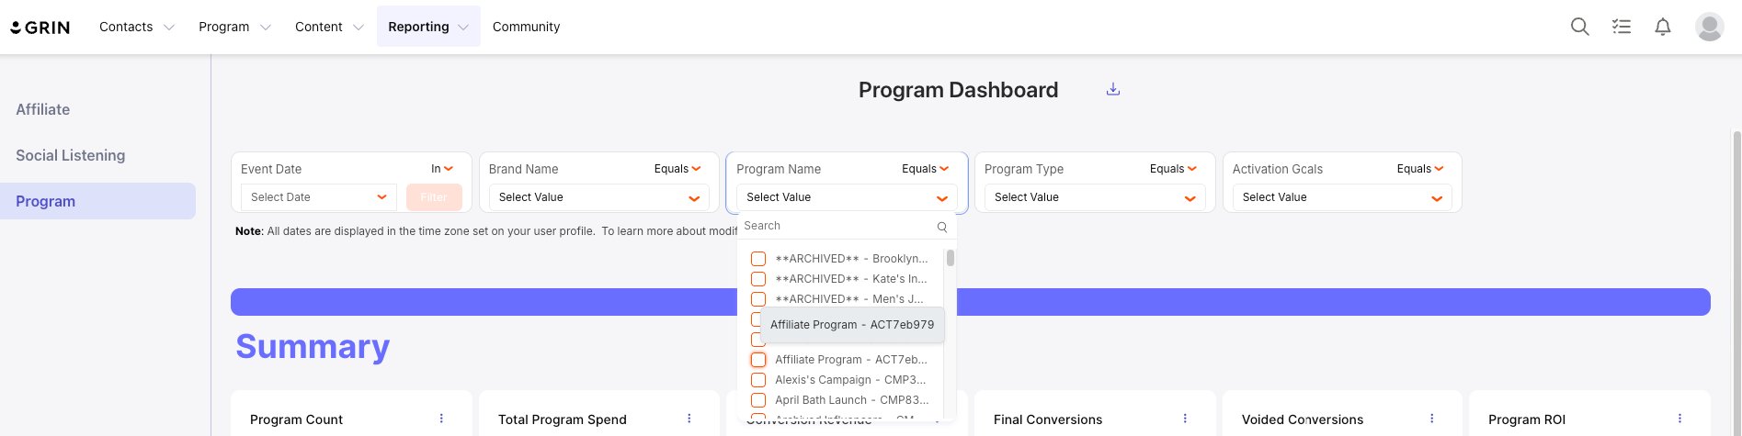Open the tasks checklist icon
Screen dimensions: 1742x436
(1622, 27)
